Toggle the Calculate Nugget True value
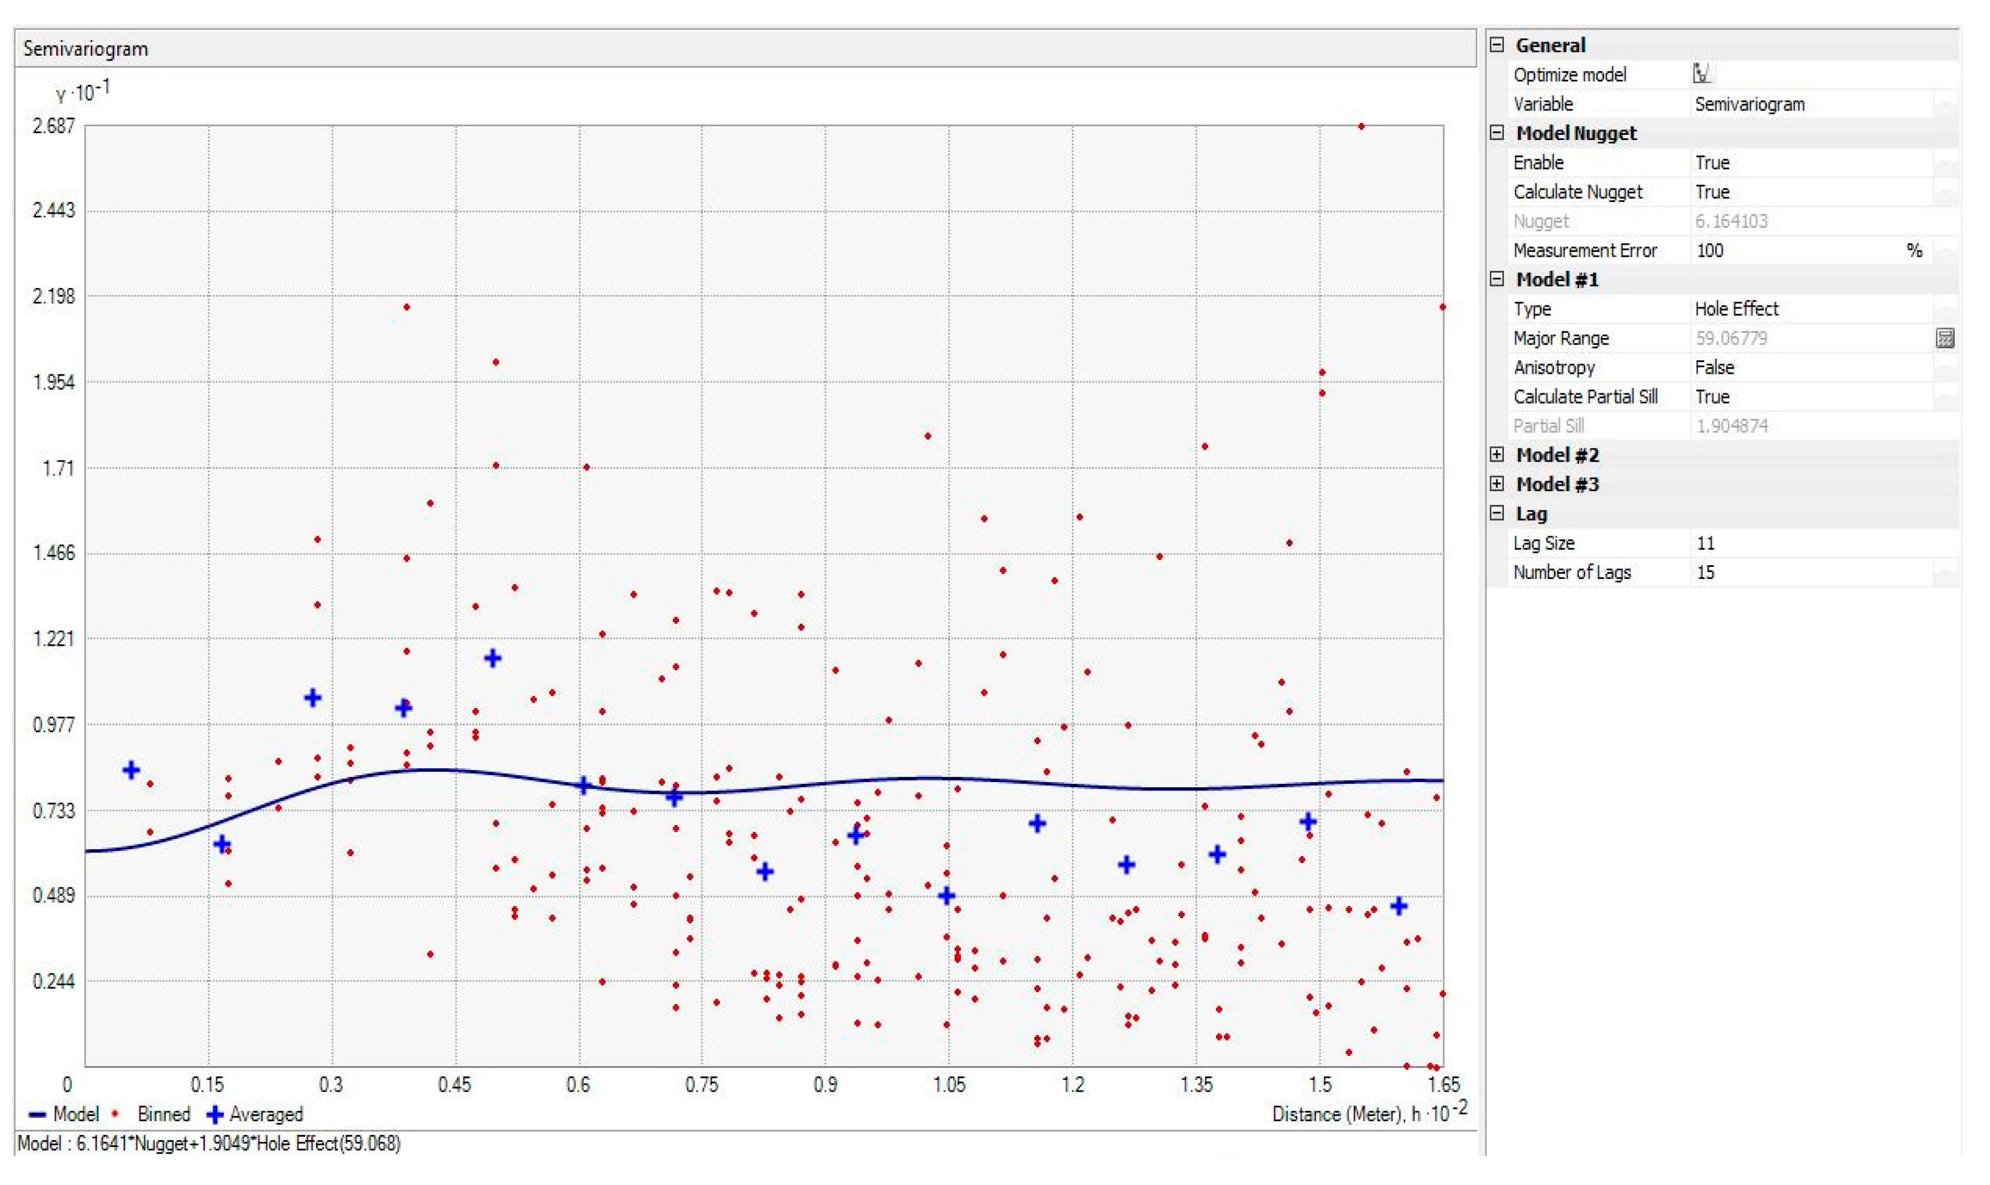Image resolution: width=1990 pixels, height=1185 pixels. 1712,192
